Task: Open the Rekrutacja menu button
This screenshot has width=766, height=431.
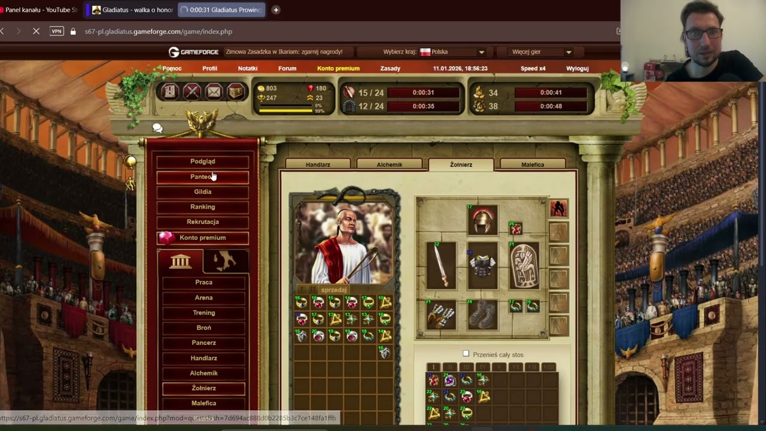Action: tap(203, 221)
